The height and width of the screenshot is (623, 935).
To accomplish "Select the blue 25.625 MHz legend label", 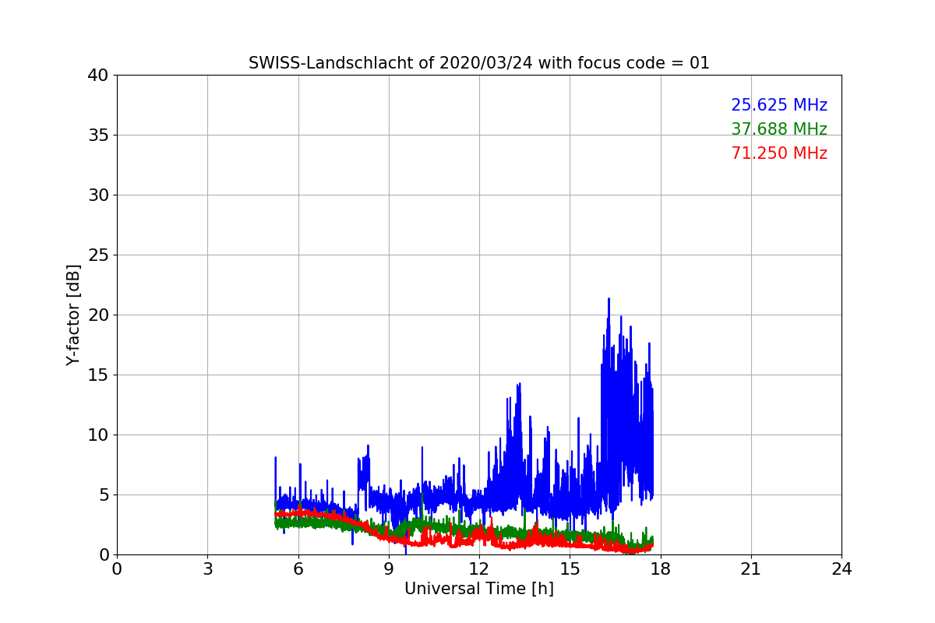I will tap(779, 105).
